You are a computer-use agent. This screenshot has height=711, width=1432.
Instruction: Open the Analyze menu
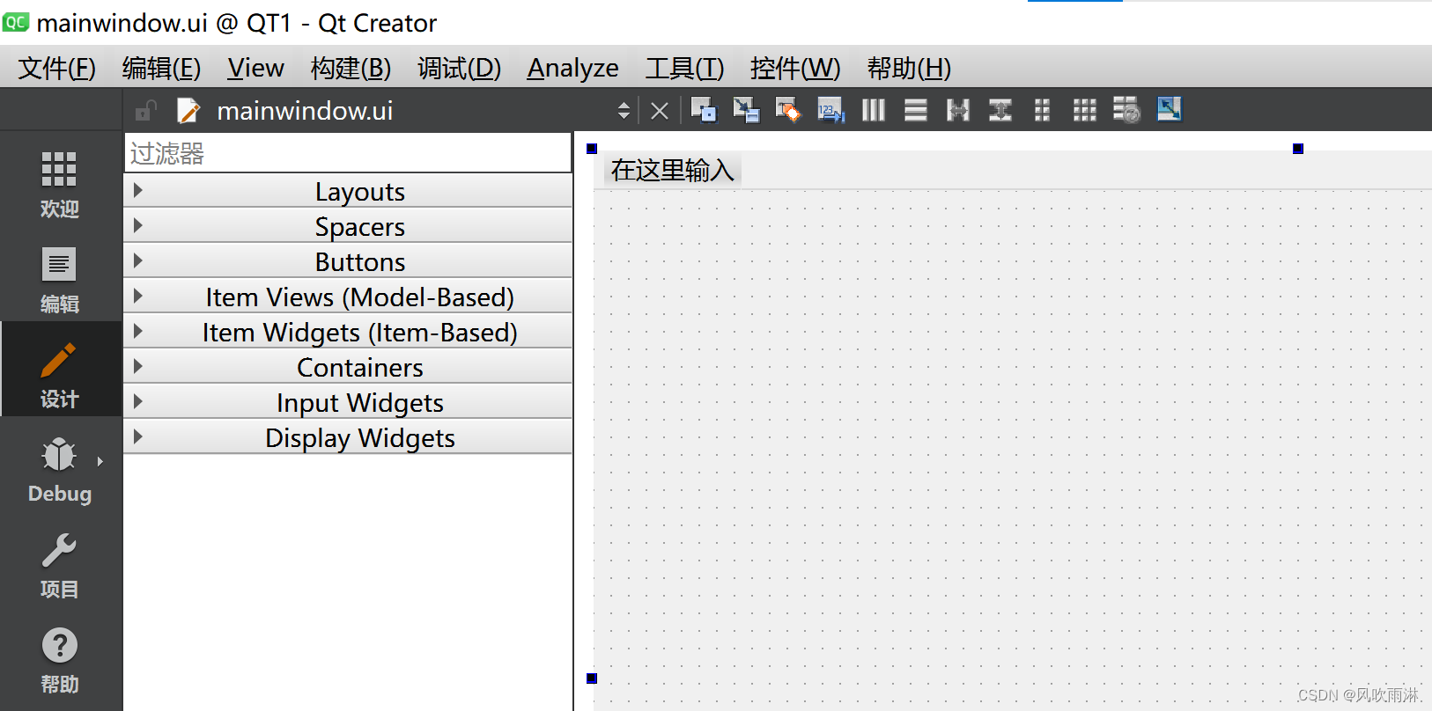click(x=572, y=68)
